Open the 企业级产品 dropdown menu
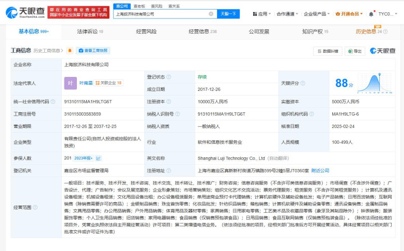Image resolution: width=404 pixels, height=251 pixels. point(316,14)
